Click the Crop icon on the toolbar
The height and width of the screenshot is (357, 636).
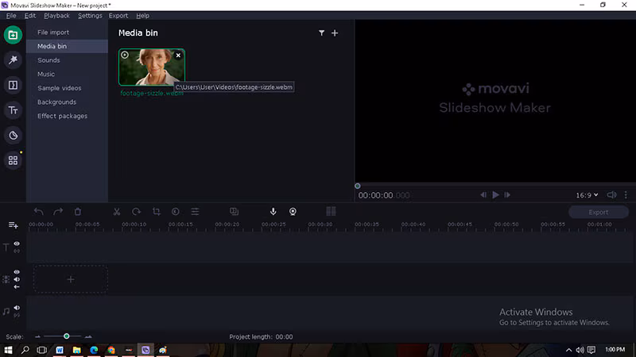tap(156, 212)
